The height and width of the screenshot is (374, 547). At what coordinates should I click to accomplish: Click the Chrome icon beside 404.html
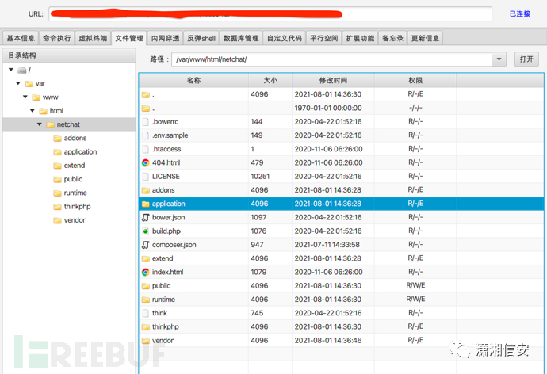pyautogui.click(x=146, y=162)
